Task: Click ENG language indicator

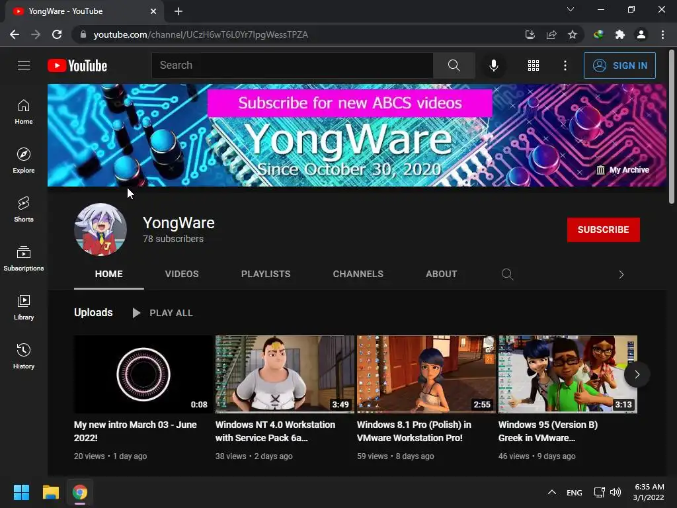Action: (x=575, y=492)
